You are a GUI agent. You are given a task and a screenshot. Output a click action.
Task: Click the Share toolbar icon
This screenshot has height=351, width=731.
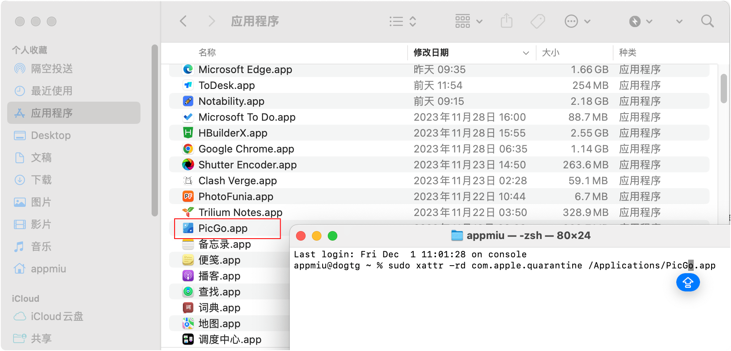click(506, 21)
